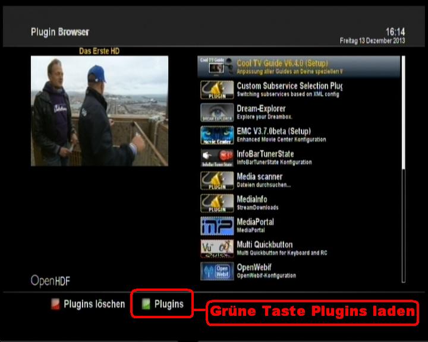Click the Multi Quickbutton Vu icon

[x=216, y=248]
